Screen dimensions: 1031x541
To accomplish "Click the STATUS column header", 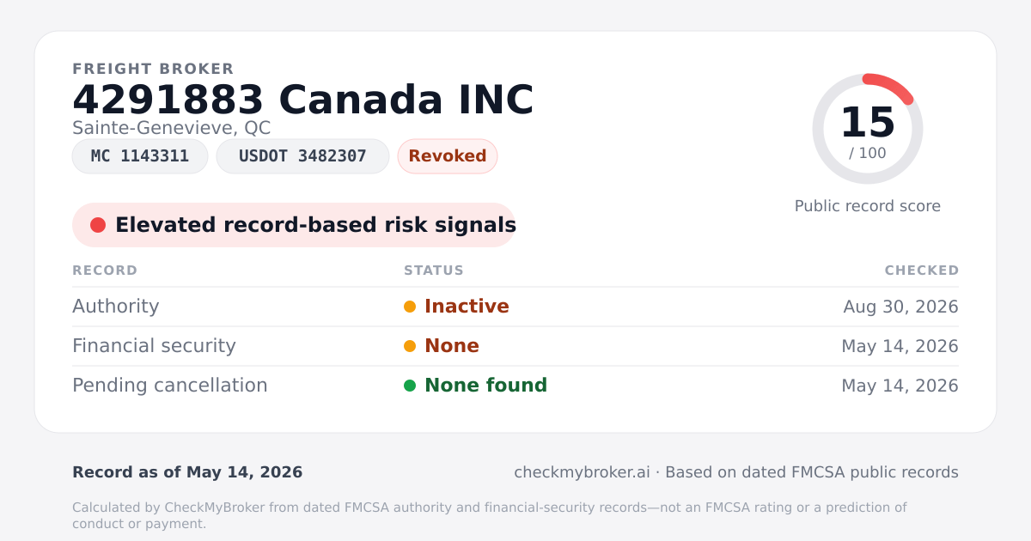I will tap(434, 270).
